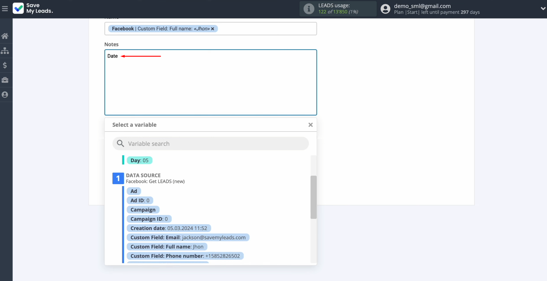547x281 pixels.
Task: Click the user avatar icon
Action: [385, 9]
